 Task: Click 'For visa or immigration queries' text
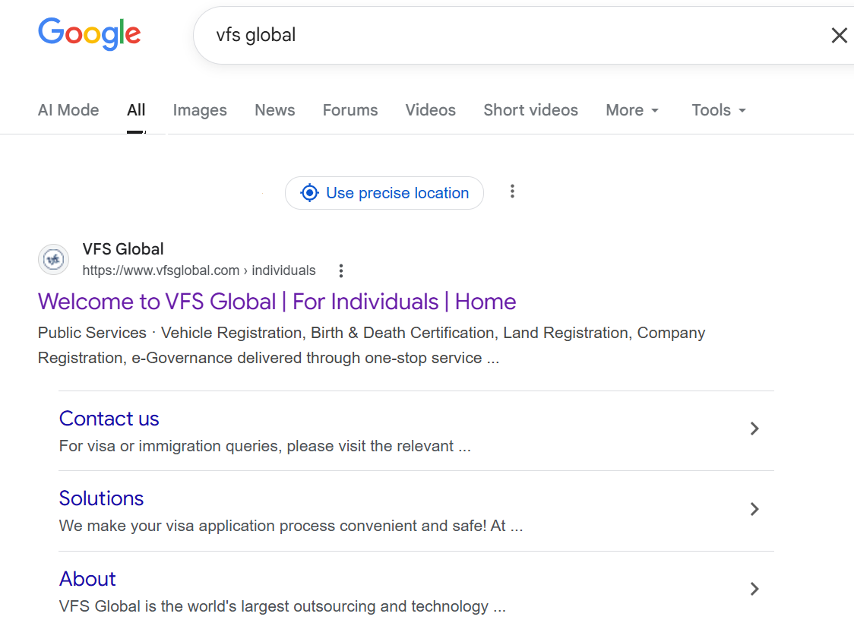click(x=264, y=446)
